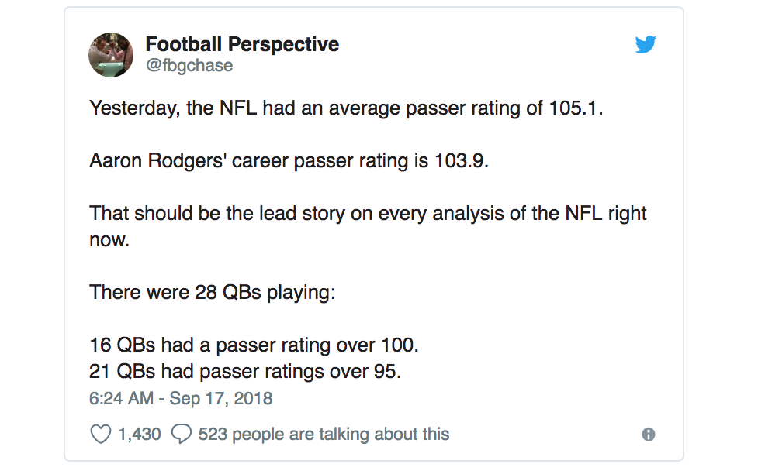Click the 103.9 career rating number
This screenshot has height=474, width=765.
(462, 161)
